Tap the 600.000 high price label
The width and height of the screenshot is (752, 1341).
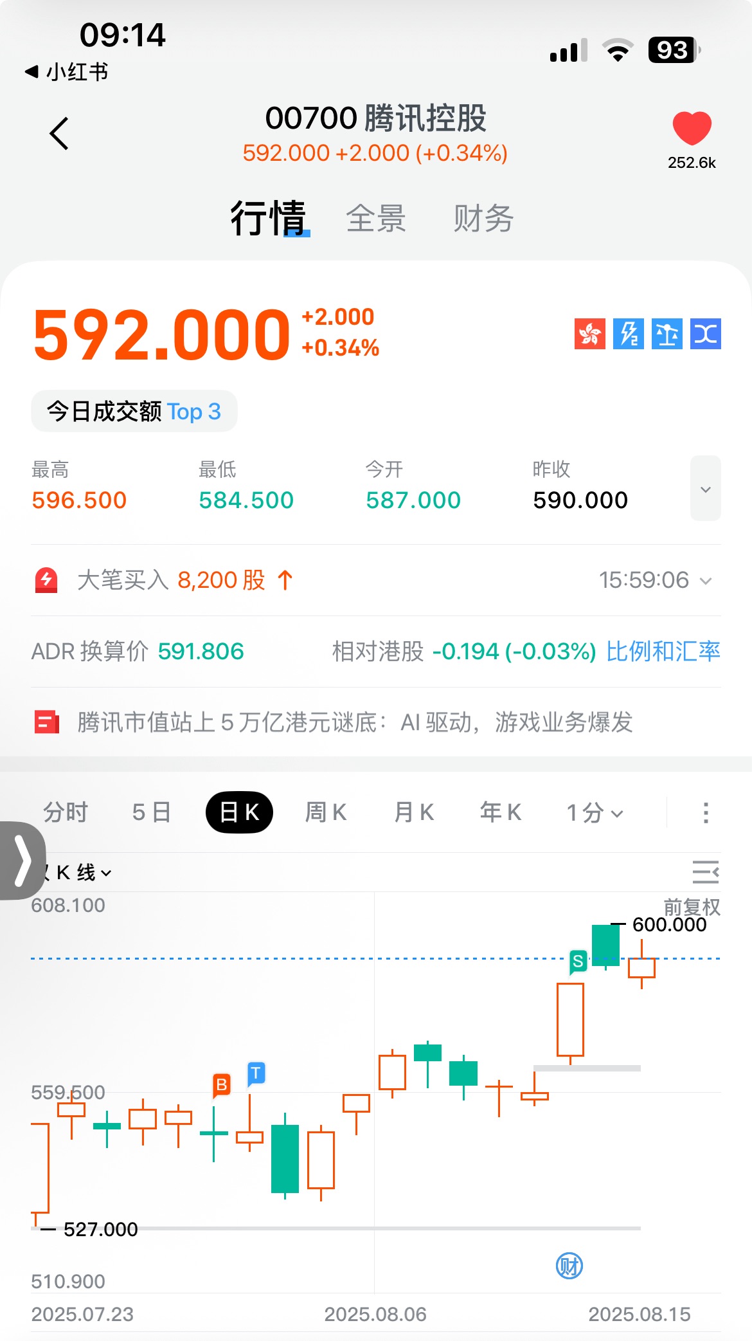(x=669, y=925)
